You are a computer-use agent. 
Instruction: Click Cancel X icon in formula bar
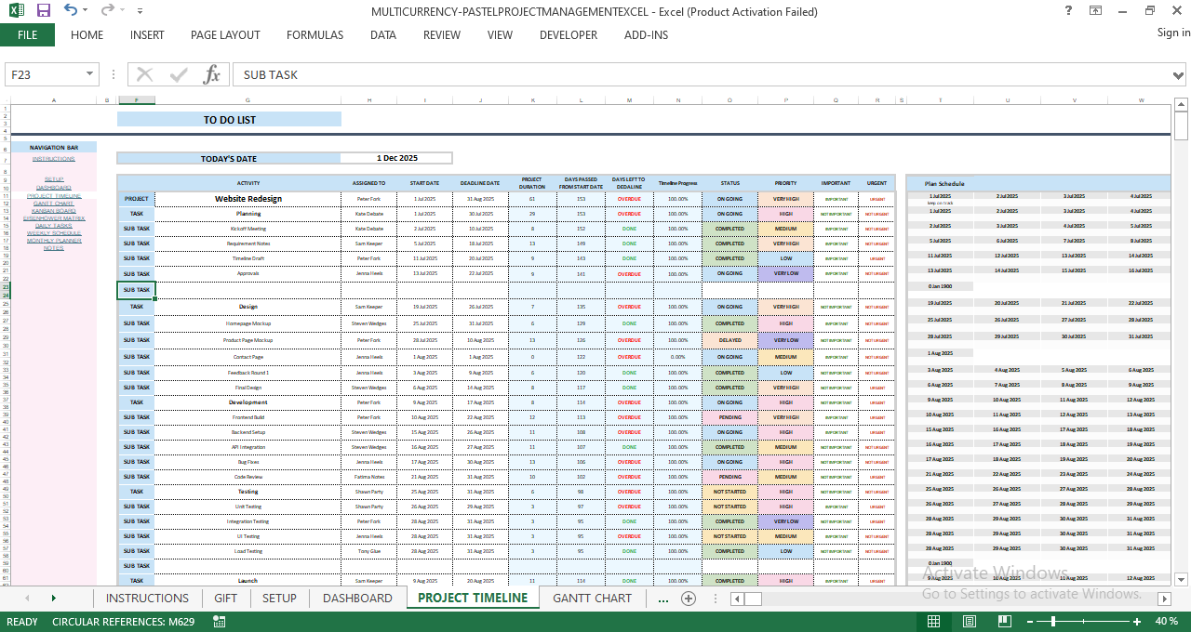[x=144, y=74]
